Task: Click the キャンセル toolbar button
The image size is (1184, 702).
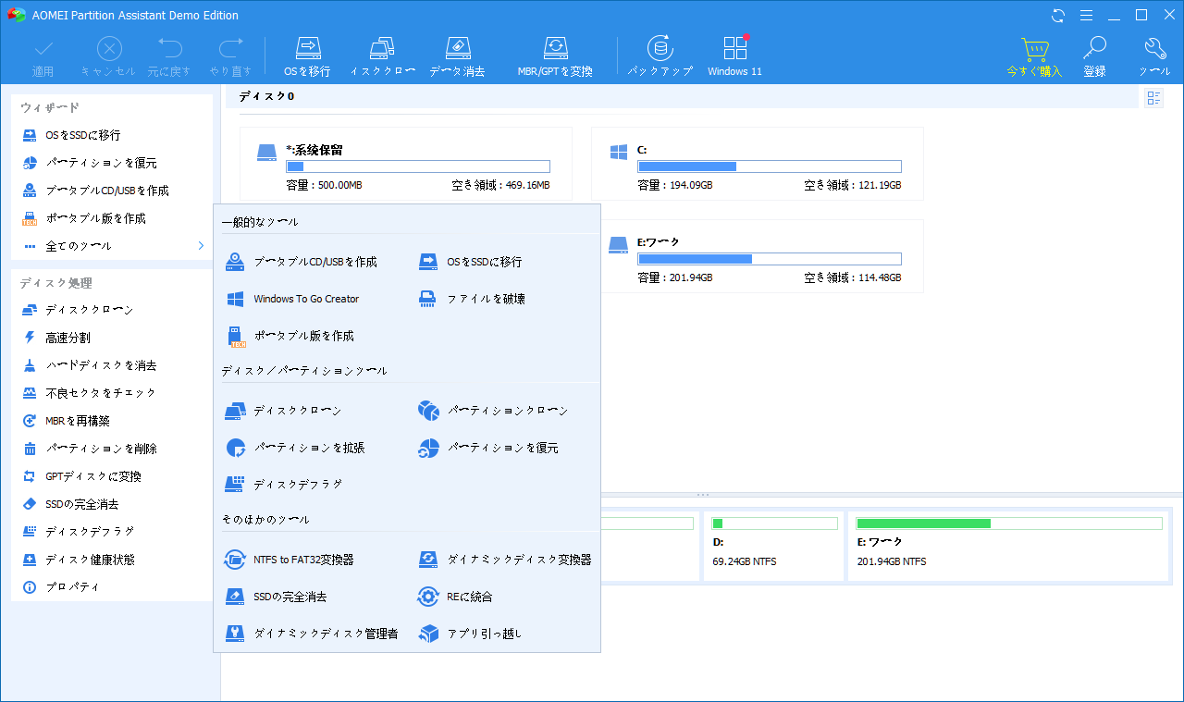Action: tap(108, 56)
